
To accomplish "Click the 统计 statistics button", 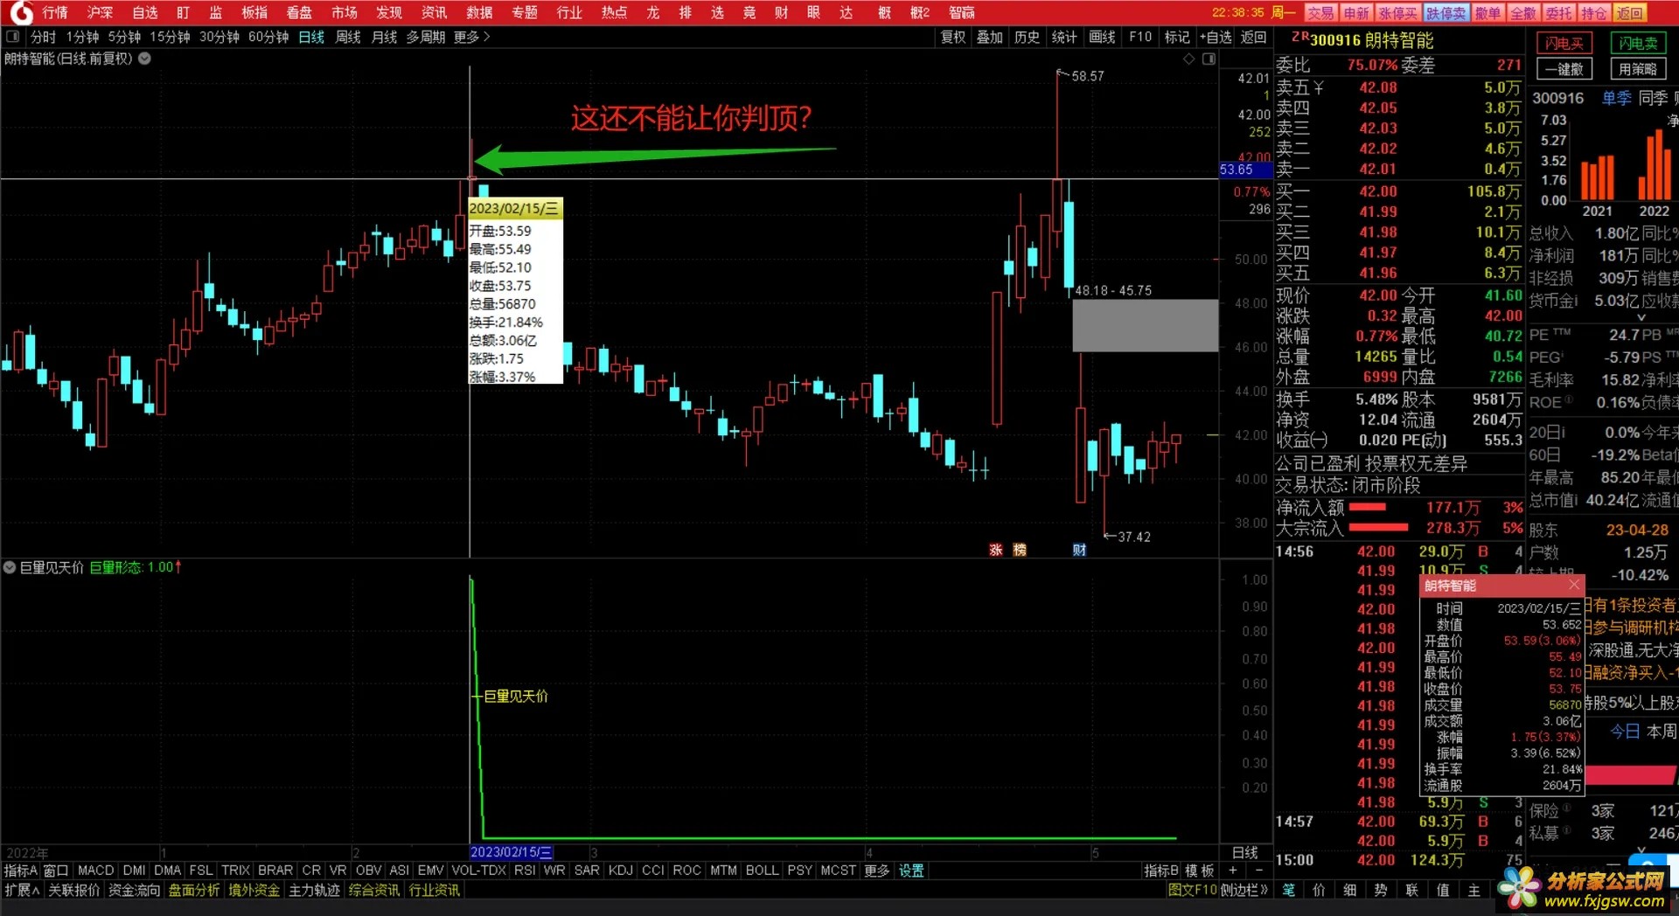I will (x=1064, y=37).
